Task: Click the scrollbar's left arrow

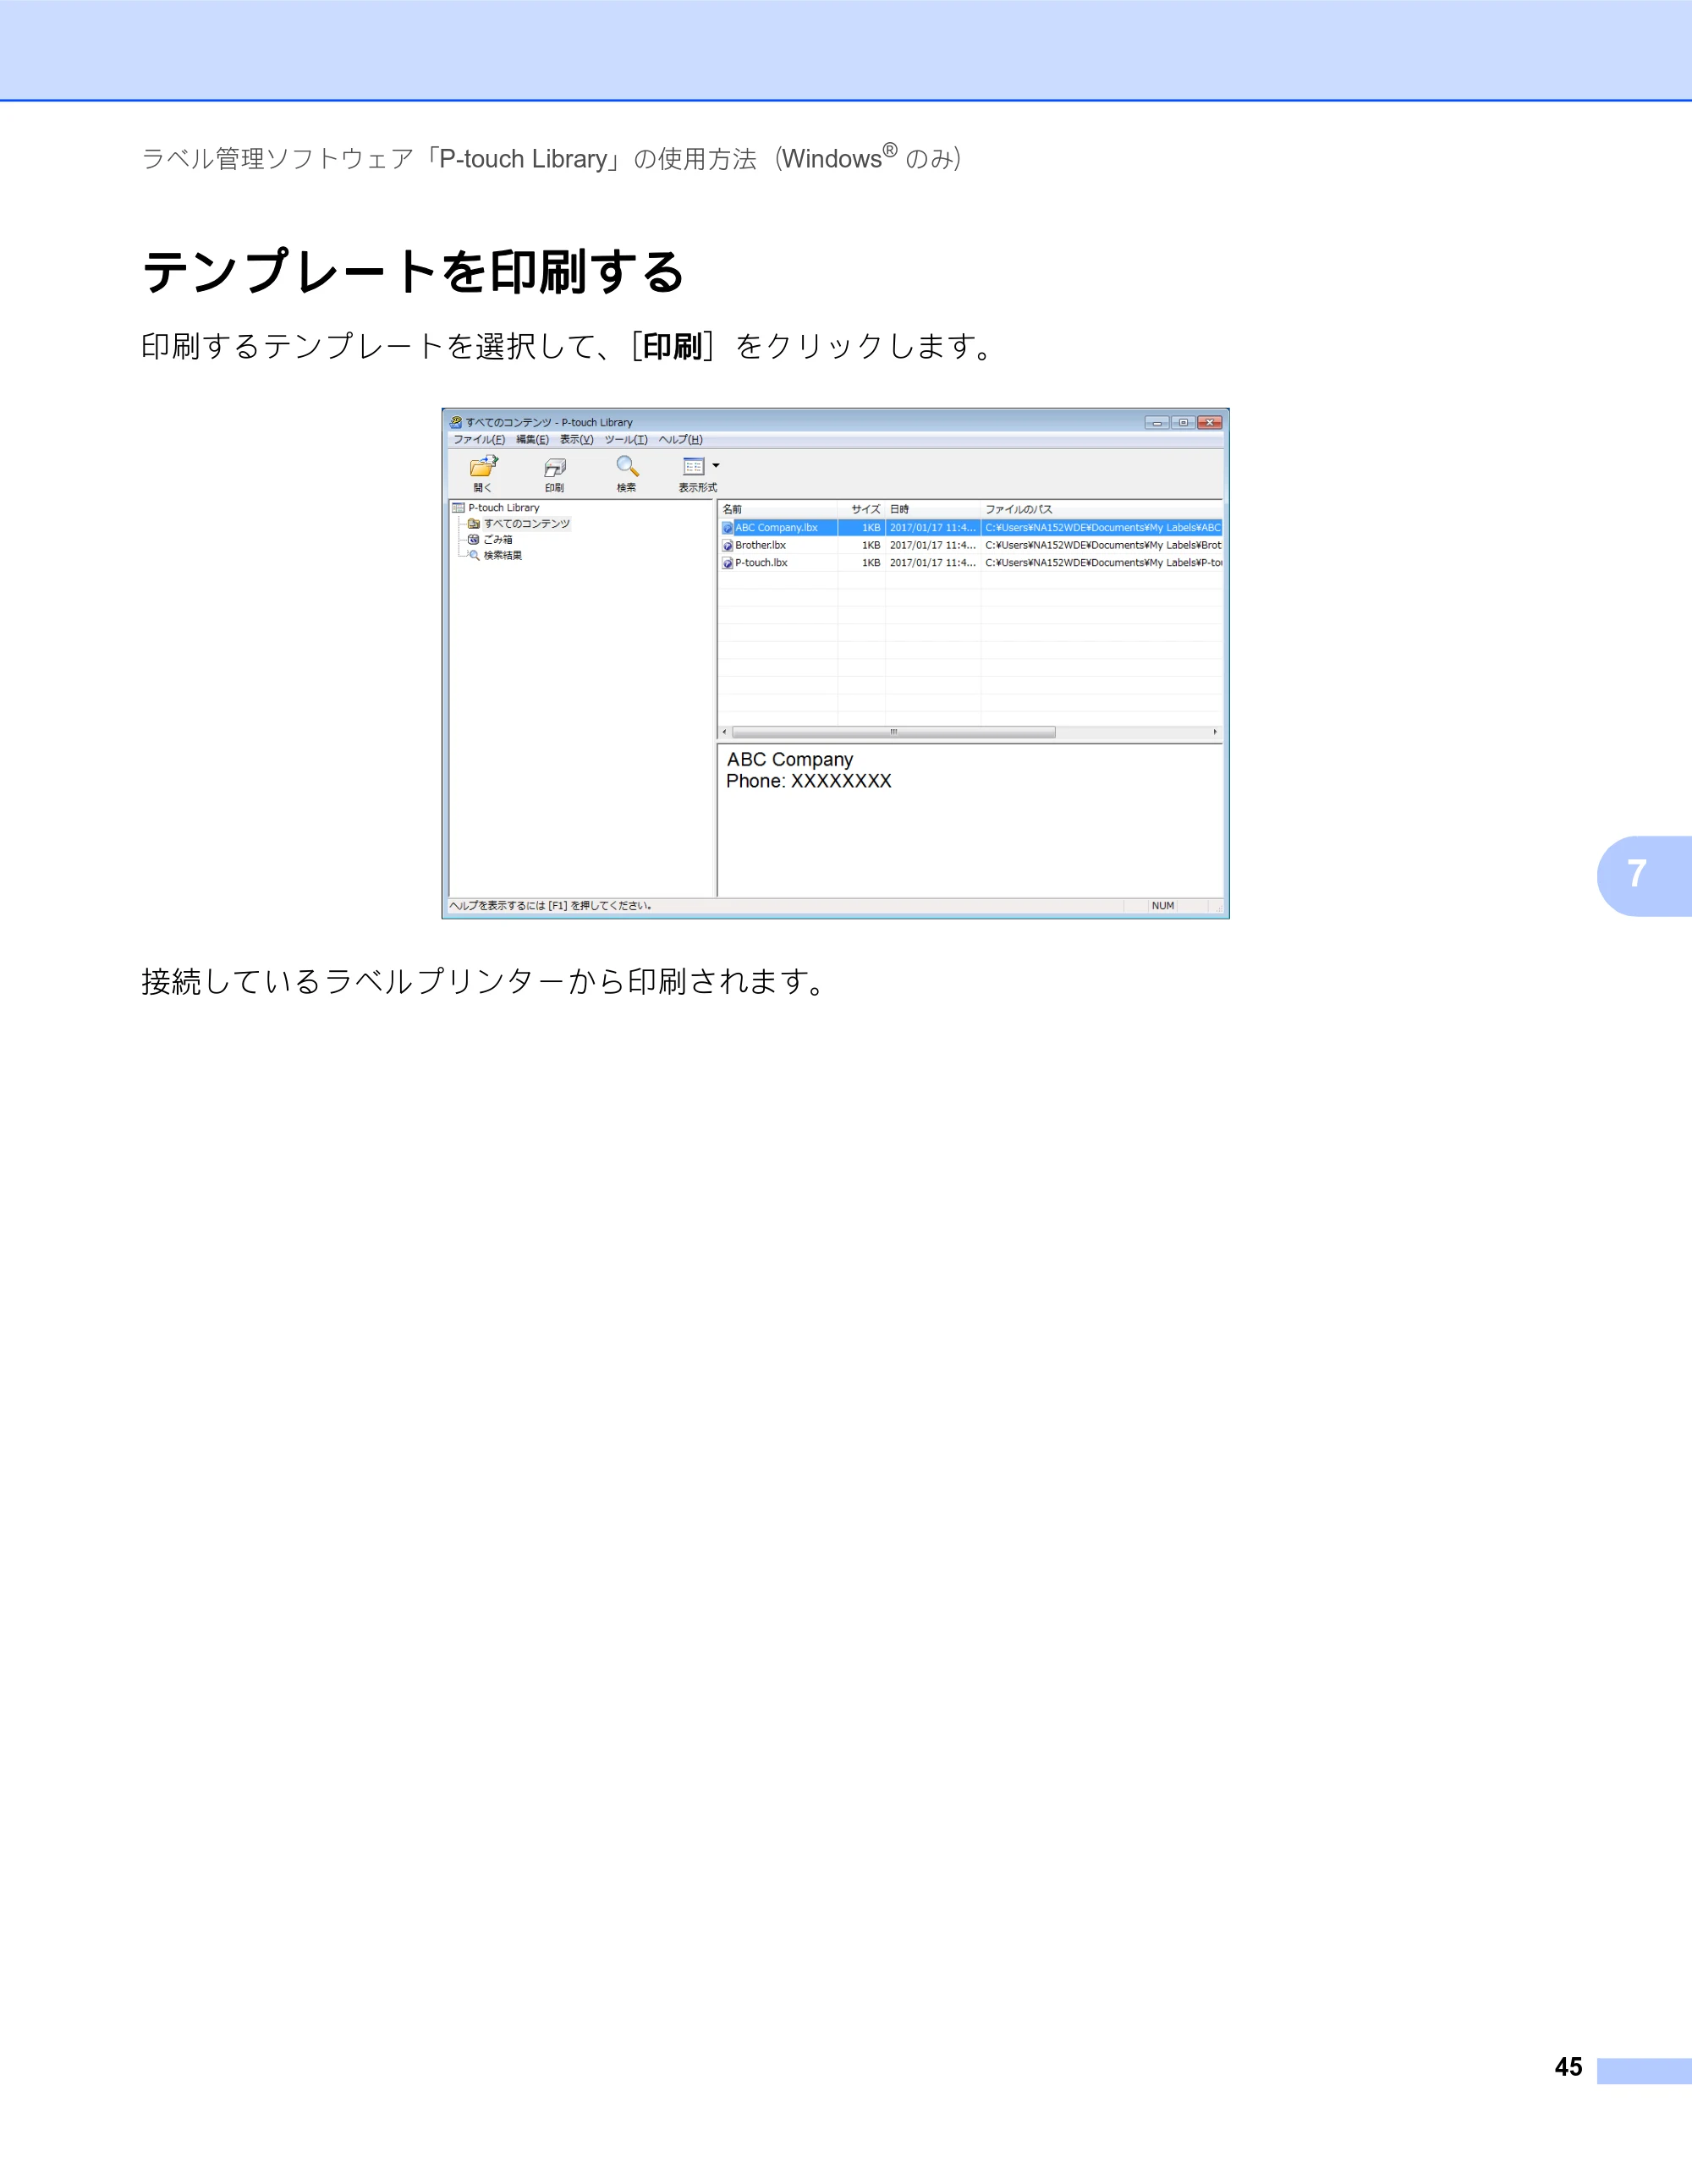Action: 725,732
